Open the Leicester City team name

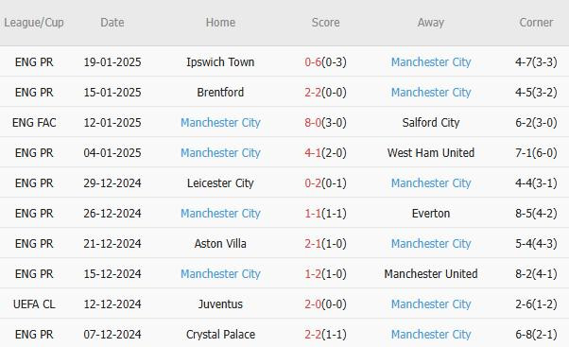click(220, 182)
